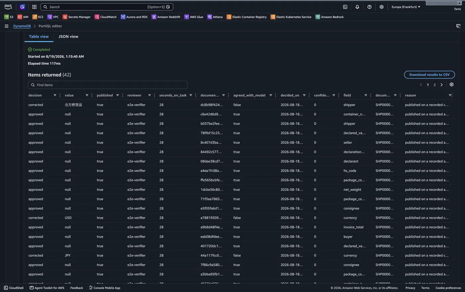
Task: Sort by the decided_on column
Action: (x=304, y=95)
